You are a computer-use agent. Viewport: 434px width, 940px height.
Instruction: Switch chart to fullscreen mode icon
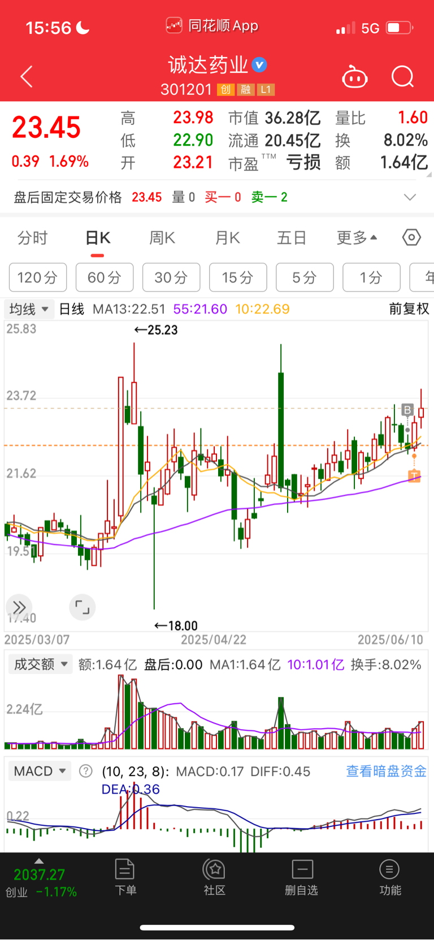tap(83, 608)
